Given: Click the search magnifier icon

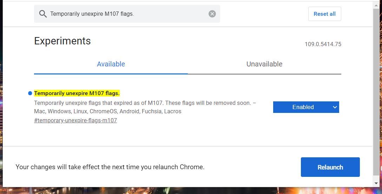Looking at the screenshot, I should (43, 14).
